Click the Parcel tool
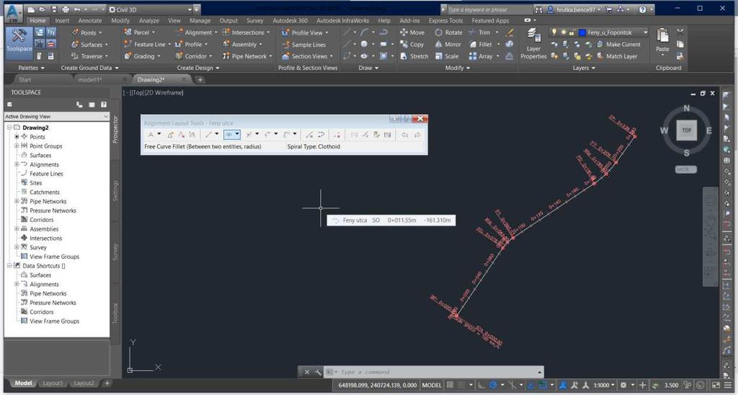This screenshot has height=395, width=738. click(x=139, y=32)
